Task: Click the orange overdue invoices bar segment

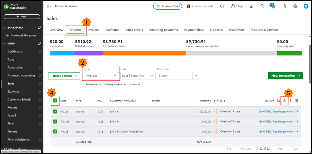Action: [x=145, y=53]
